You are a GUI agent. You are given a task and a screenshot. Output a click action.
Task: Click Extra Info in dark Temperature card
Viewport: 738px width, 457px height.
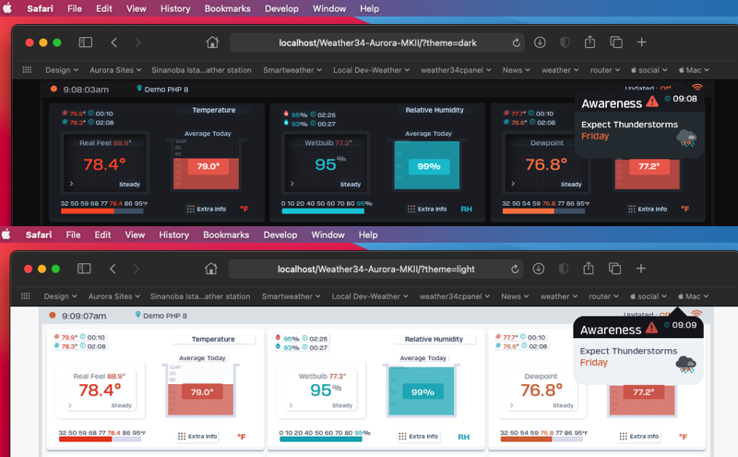(206, 209)
